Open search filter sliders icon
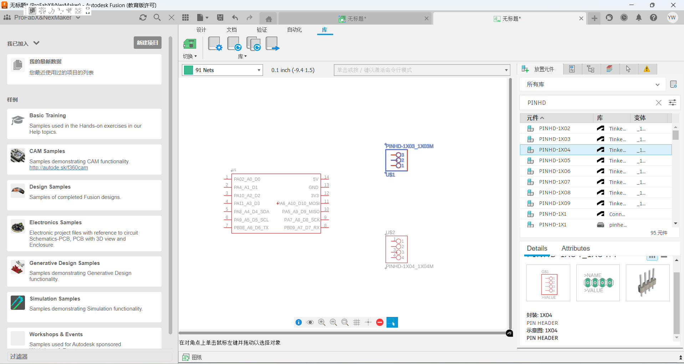The width and height of the screenshot is (684, 364). point(672,103)
